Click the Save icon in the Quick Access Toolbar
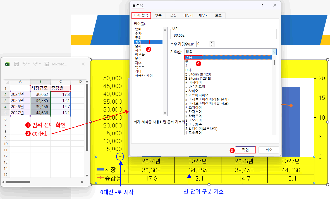Image resolution: width=330 pixels, height=199 pixels. point(16,64)
